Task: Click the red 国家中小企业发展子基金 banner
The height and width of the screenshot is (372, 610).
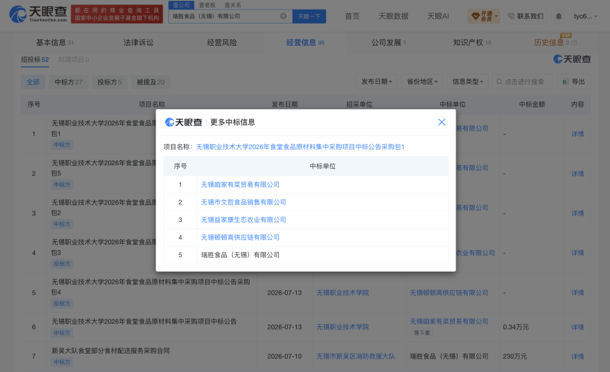Action: click(x=117, y=14)
